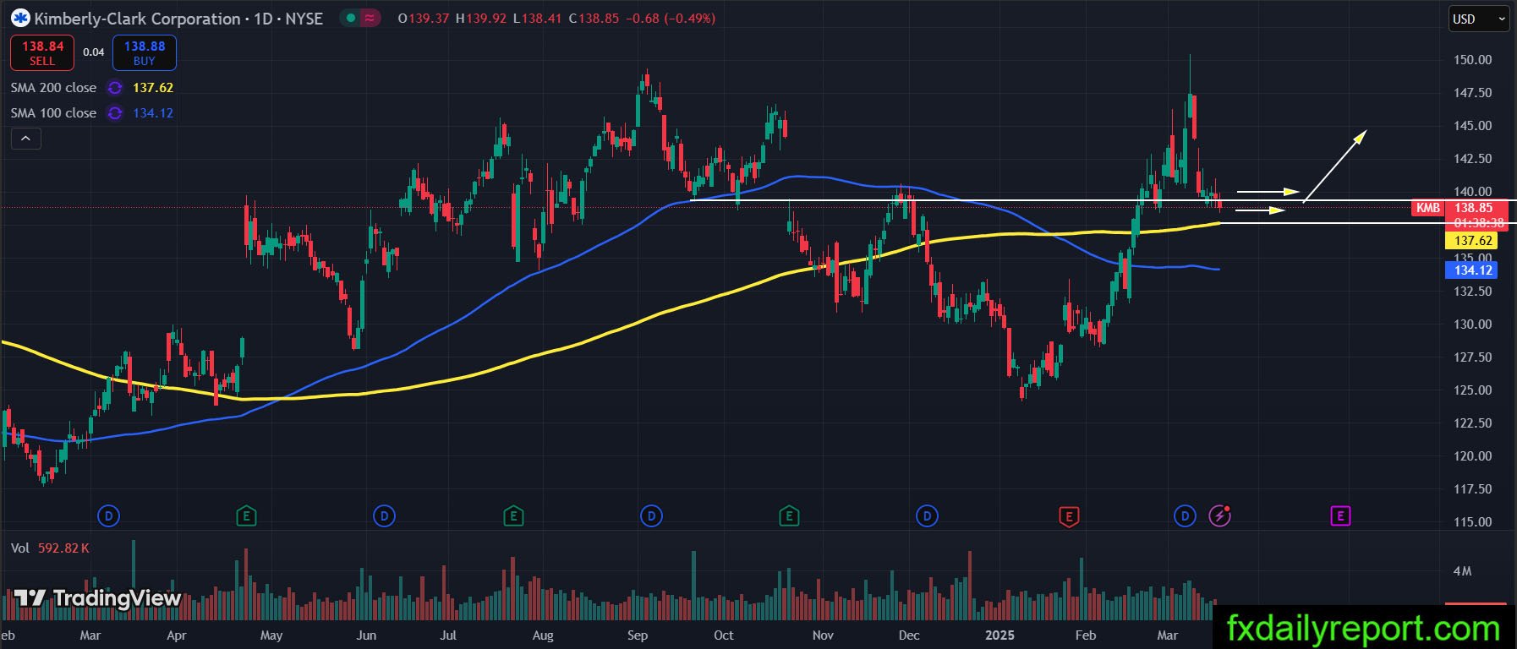Click the dividend marker in March 2025
The width and height of the screenshot is (1517, 649).
coord(1186,515)
